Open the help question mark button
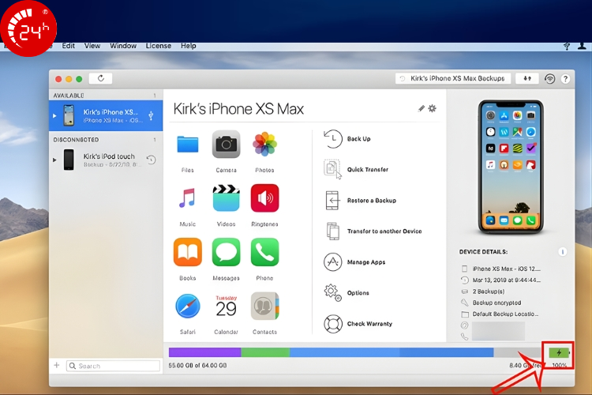This screenshot has height=395, width=592. (x=565, y=79)
